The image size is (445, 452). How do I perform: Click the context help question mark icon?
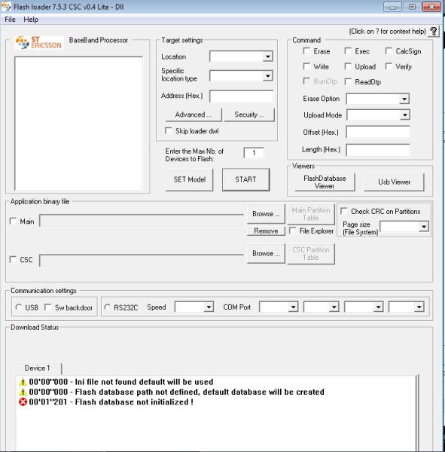point(434,31)
